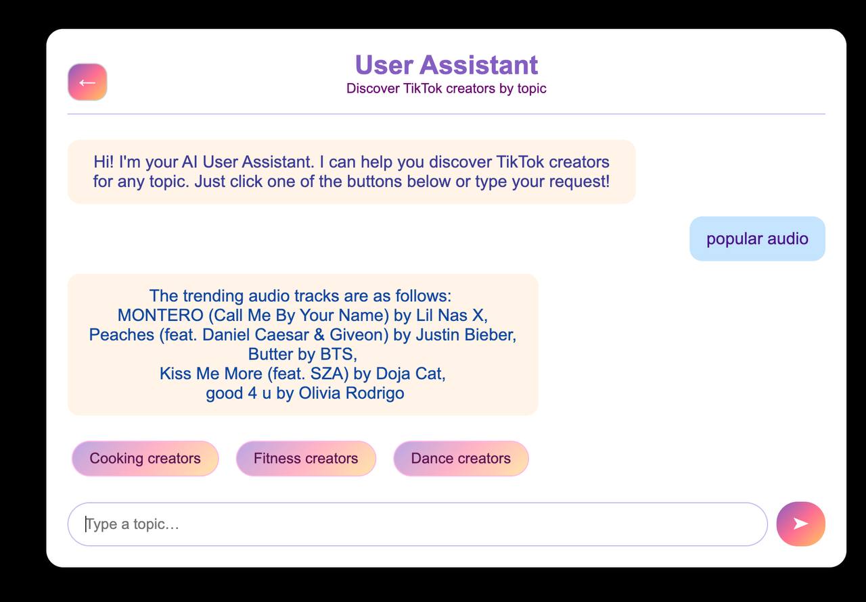Click the 'Hi! I'm your AI User Assistant' greeting
This screenshot has height=602, width=866.
point(351,172)
